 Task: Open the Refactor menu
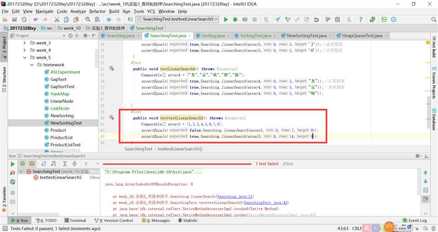click(98, 11)
